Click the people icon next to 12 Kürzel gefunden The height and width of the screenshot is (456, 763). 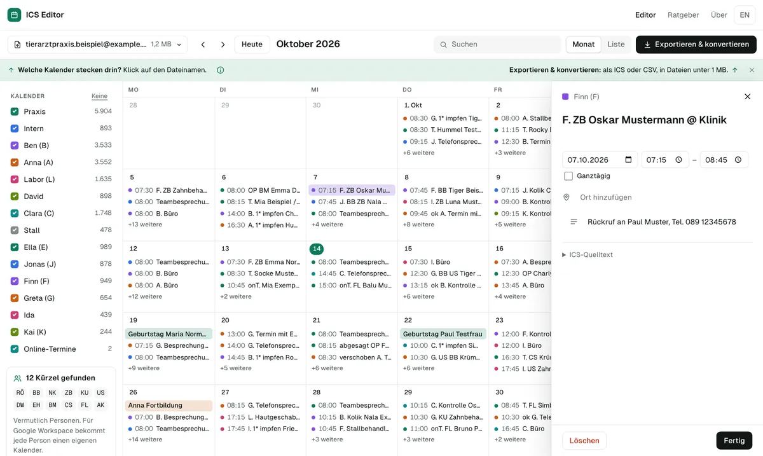point(18,378)
